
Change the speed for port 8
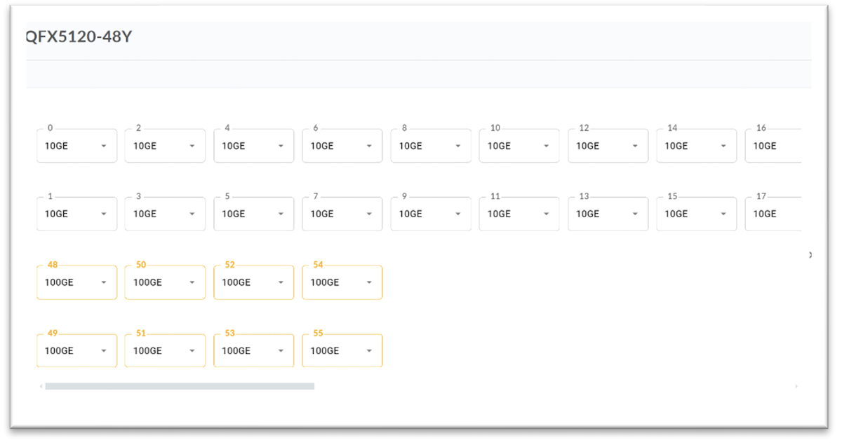pos(431,146)
